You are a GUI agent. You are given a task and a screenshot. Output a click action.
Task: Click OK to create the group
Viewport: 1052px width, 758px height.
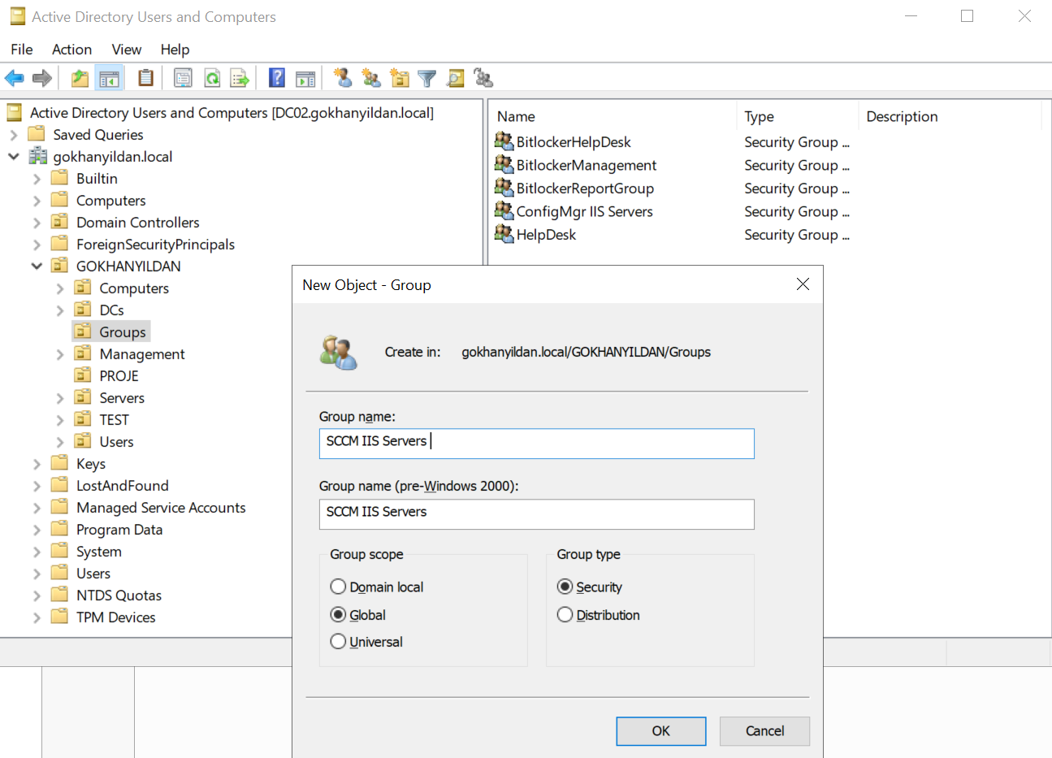click(x=661, y=730)
